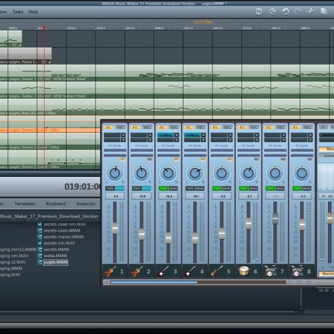
Task: Click the file icon beside secrets master.MMM
Action: tap(39, 237)
